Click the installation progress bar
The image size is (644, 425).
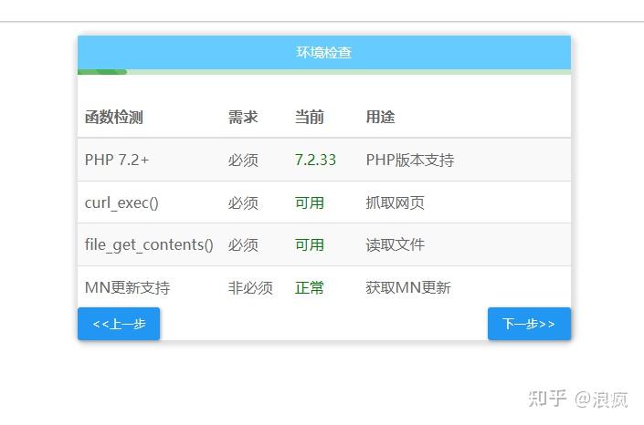tap(324, 72)
